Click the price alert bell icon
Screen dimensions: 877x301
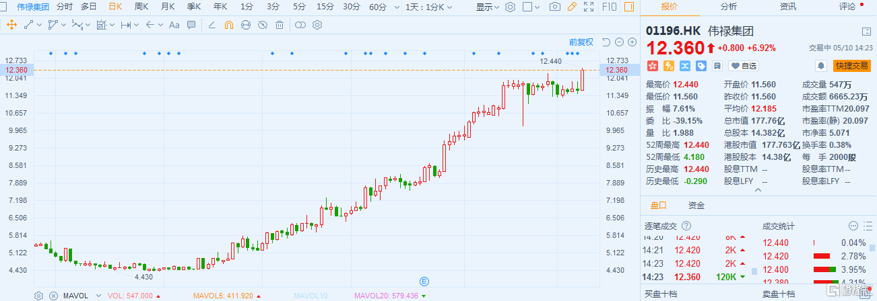820,65
